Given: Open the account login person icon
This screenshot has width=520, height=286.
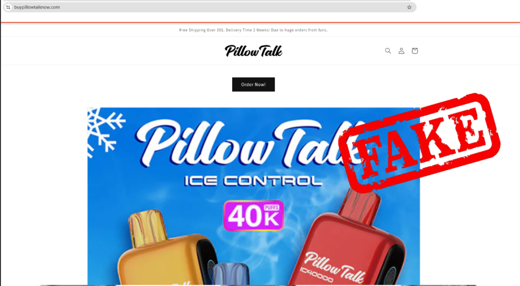Looking at the screenshot, I should click(401, 51).
